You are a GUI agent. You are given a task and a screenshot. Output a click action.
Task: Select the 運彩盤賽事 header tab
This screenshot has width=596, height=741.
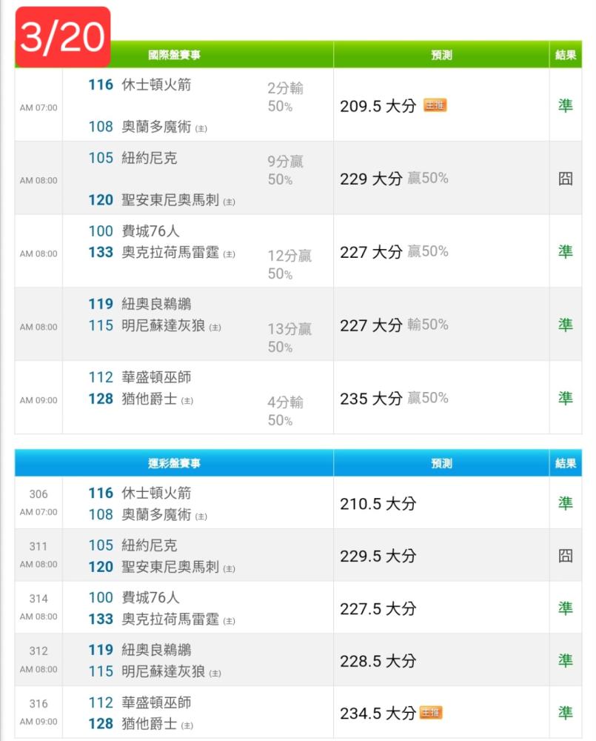pos(174,463)
